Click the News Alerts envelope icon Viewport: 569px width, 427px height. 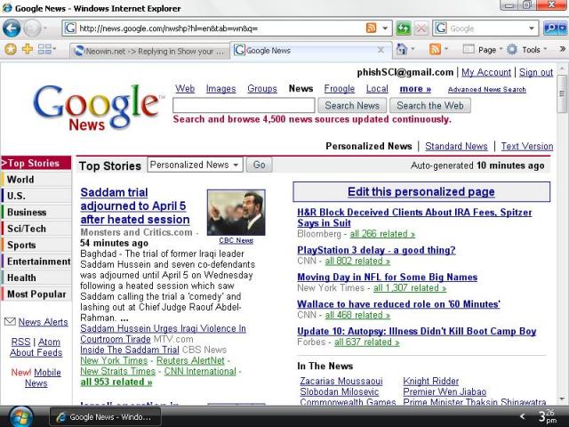[10, 321]
